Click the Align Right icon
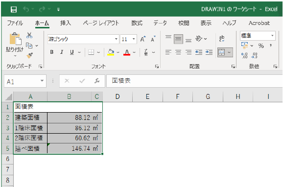The width and height of the screenshot is (283, 187). click(189, 52)
